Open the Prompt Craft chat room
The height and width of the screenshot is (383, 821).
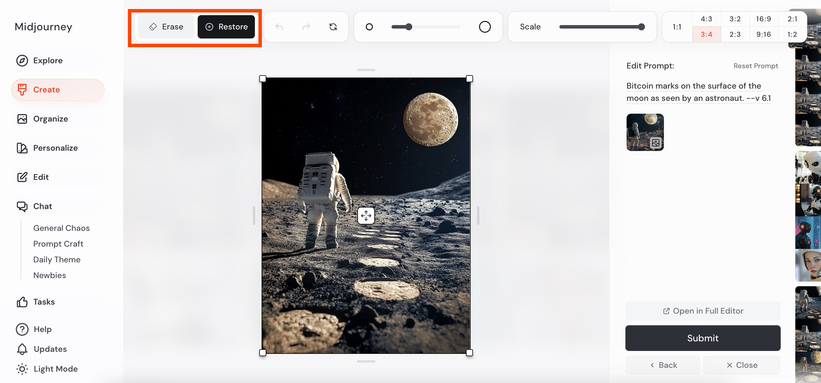point(58,244)
